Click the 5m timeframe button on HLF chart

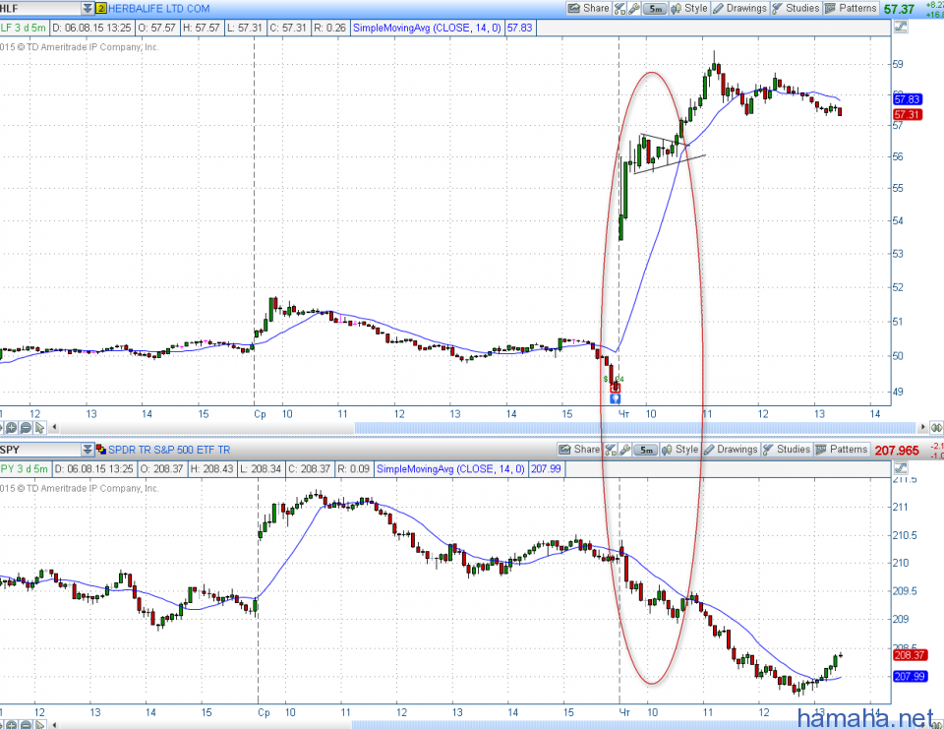[655, 9]
